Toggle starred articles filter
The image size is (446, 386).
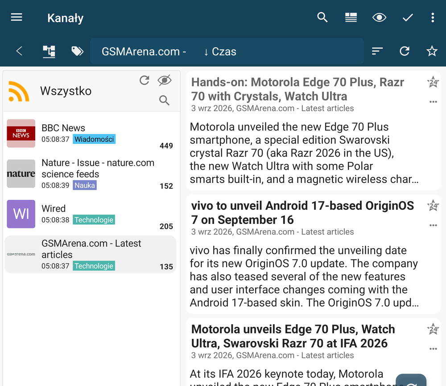[x=432, y=51]
